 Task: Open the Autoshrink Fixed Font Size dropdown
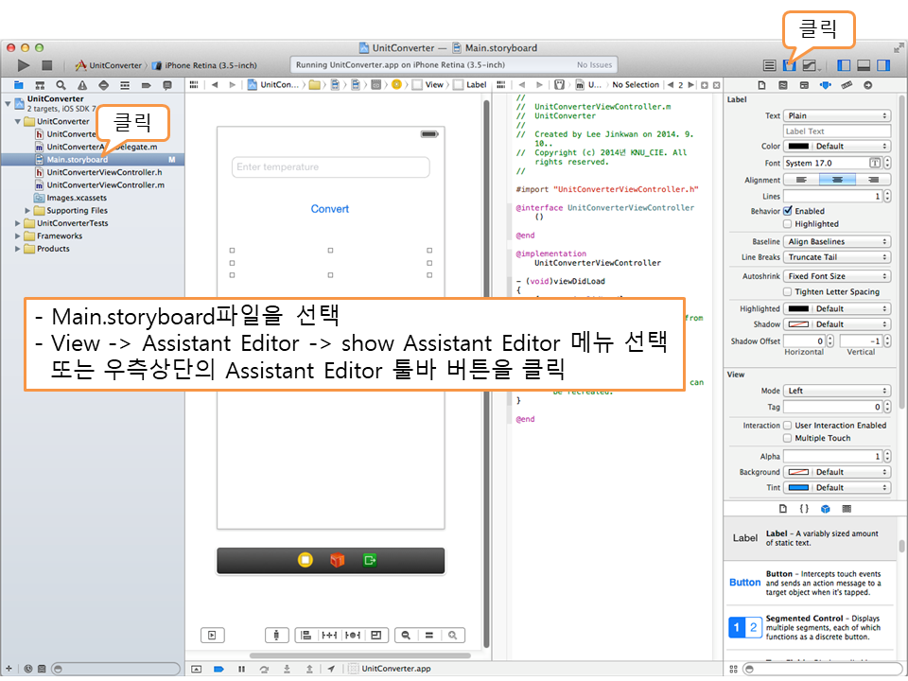tap(837, 276)
